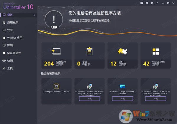
Task: Click the laptop install icon in applications tile
Action: pyautogui.click(x=56, y=51)
